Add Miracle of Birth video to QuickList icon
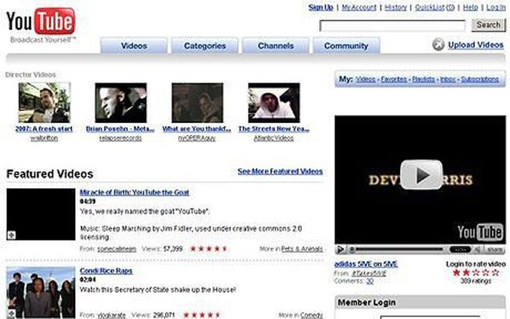 [11, 235]
